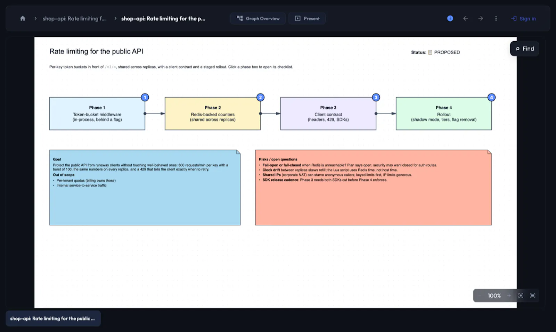This screenshot has width=556, height=332.
Task: Fit diagram to screen icon
Action: pyautogui.click(x=521, y=296)
